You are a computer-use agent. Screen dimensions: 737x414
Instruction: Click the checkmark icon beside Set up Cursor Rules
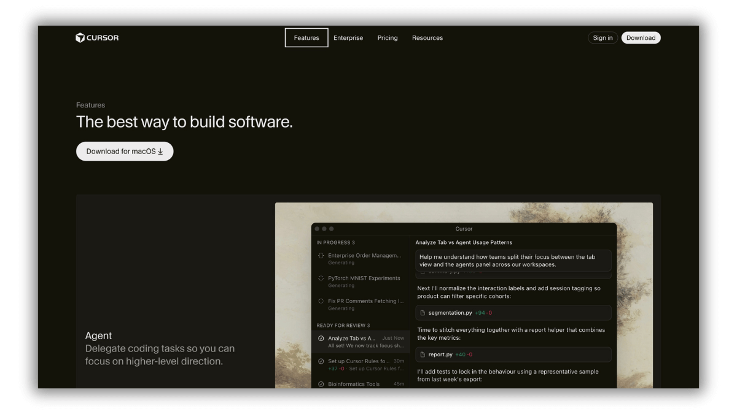point(321,361)
